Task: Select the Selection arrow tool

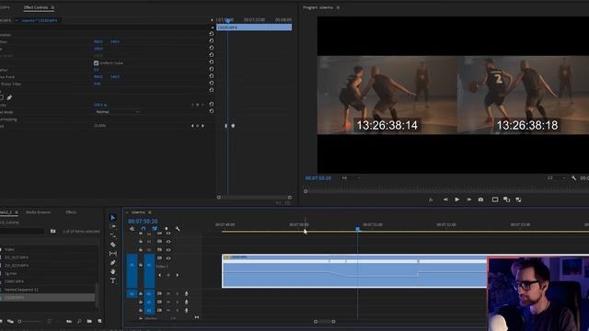Action: [x=112, y=218]
